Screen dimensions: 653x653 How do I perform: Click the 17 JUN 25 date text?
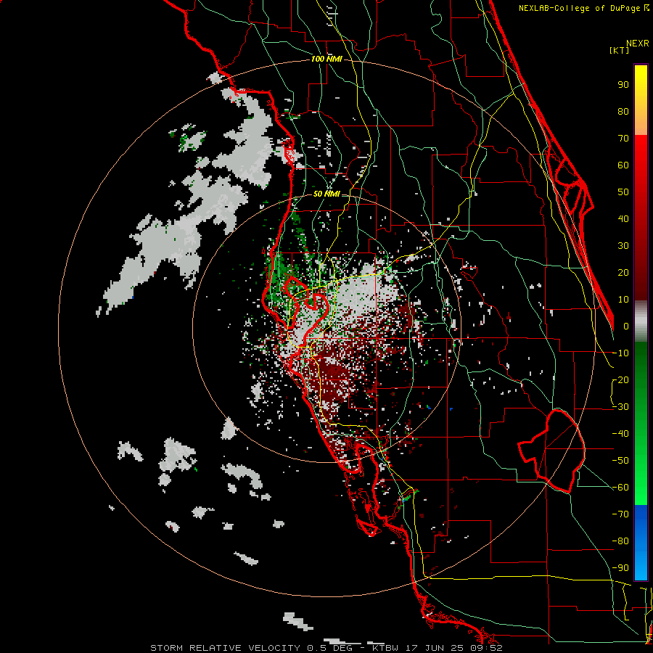(433, 648)
